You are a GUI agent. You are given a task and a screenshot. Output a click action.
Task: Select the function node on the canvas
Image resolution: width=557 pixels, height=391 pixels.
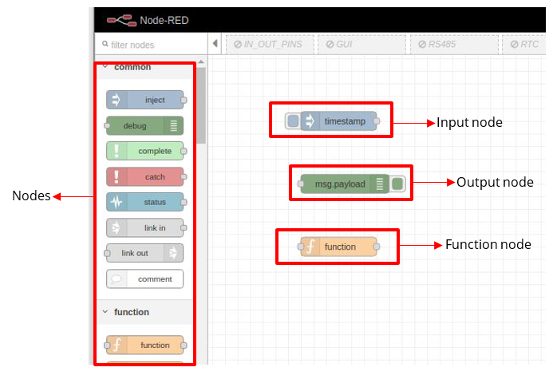coord(339,247)
